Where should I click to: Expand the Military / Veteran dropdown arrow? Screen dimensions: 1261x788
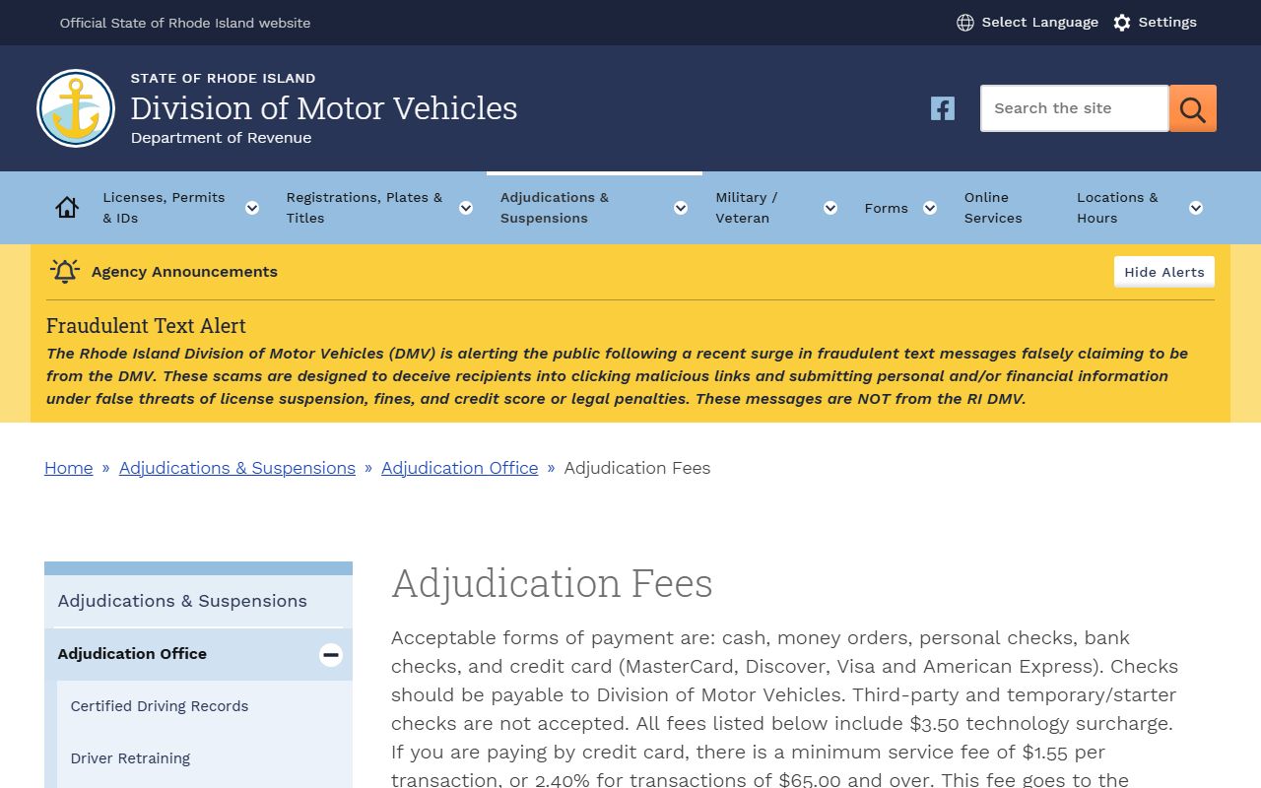830,208
